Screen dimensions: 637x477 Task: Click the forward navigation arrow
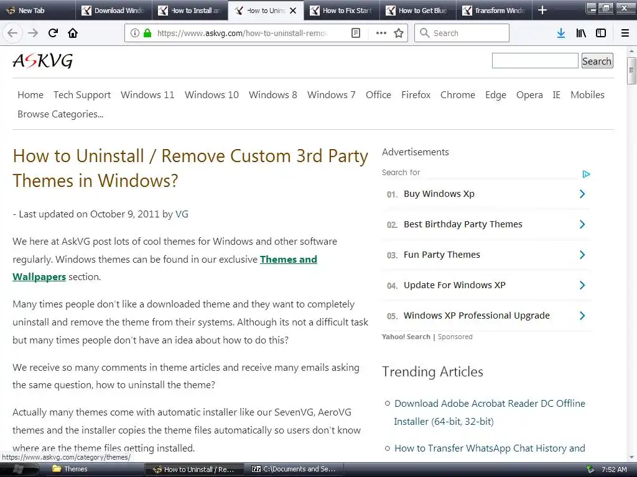coord(33,33)
